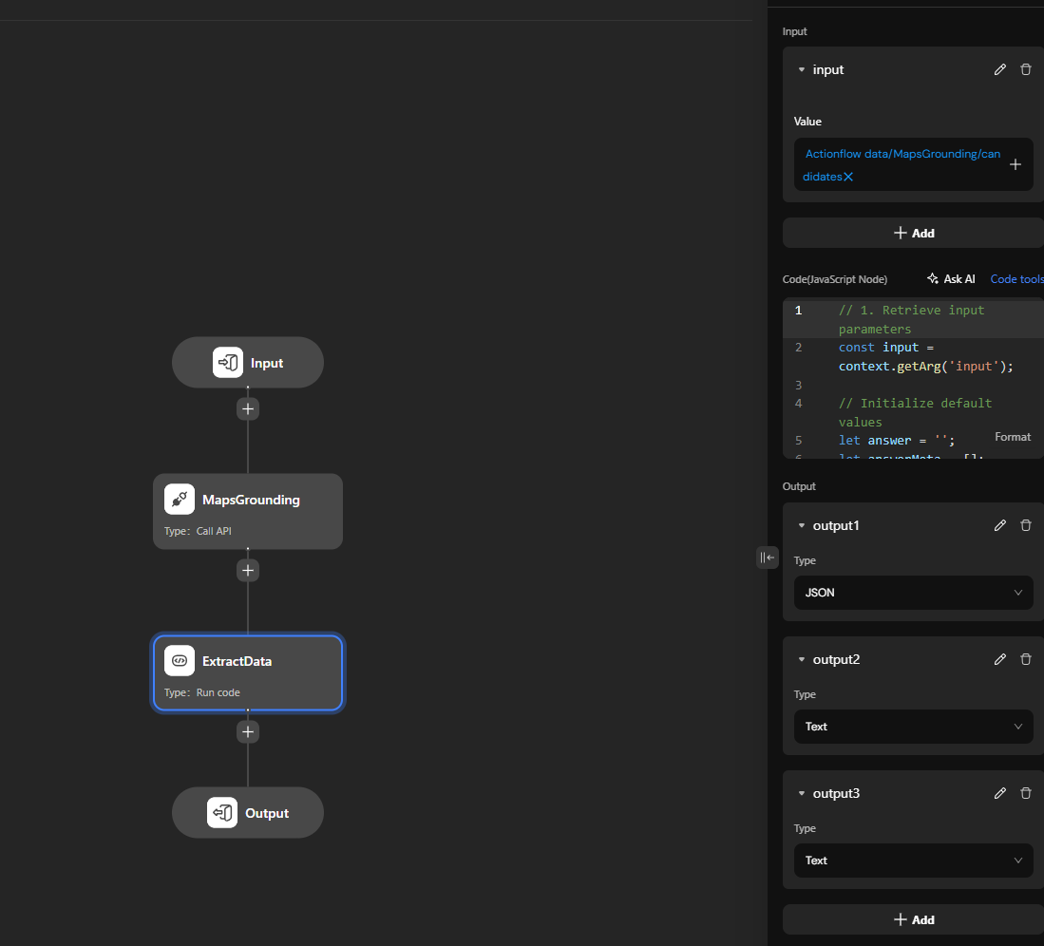
Task: Click the edit pencil icon for input
Action: click(x=999, y=69)
